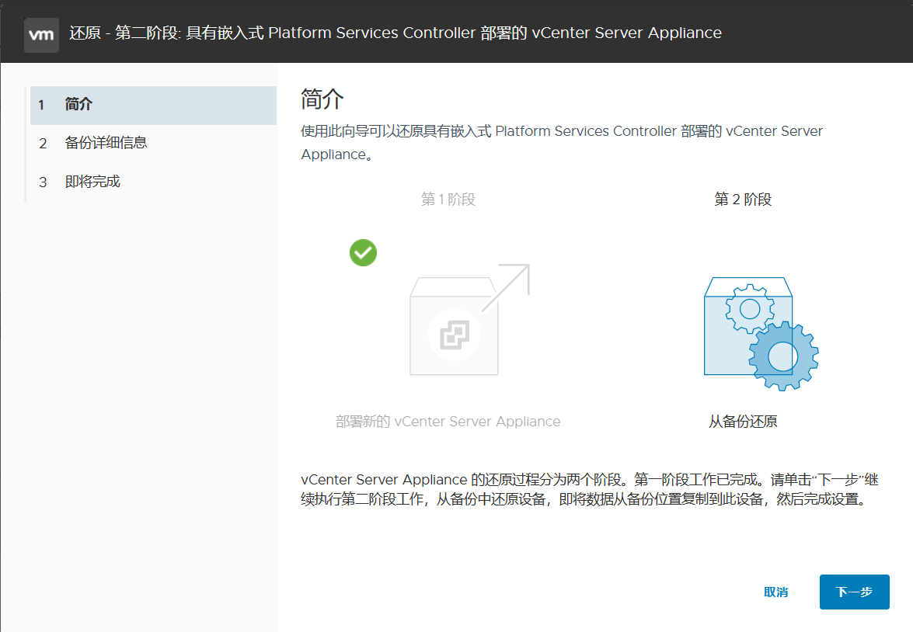Click the step number 2 in the sidebar

[x=43, y=143]
